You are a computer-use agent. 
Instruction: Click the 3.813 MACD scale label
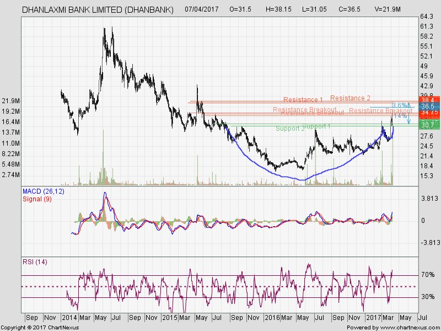point(429,199)
